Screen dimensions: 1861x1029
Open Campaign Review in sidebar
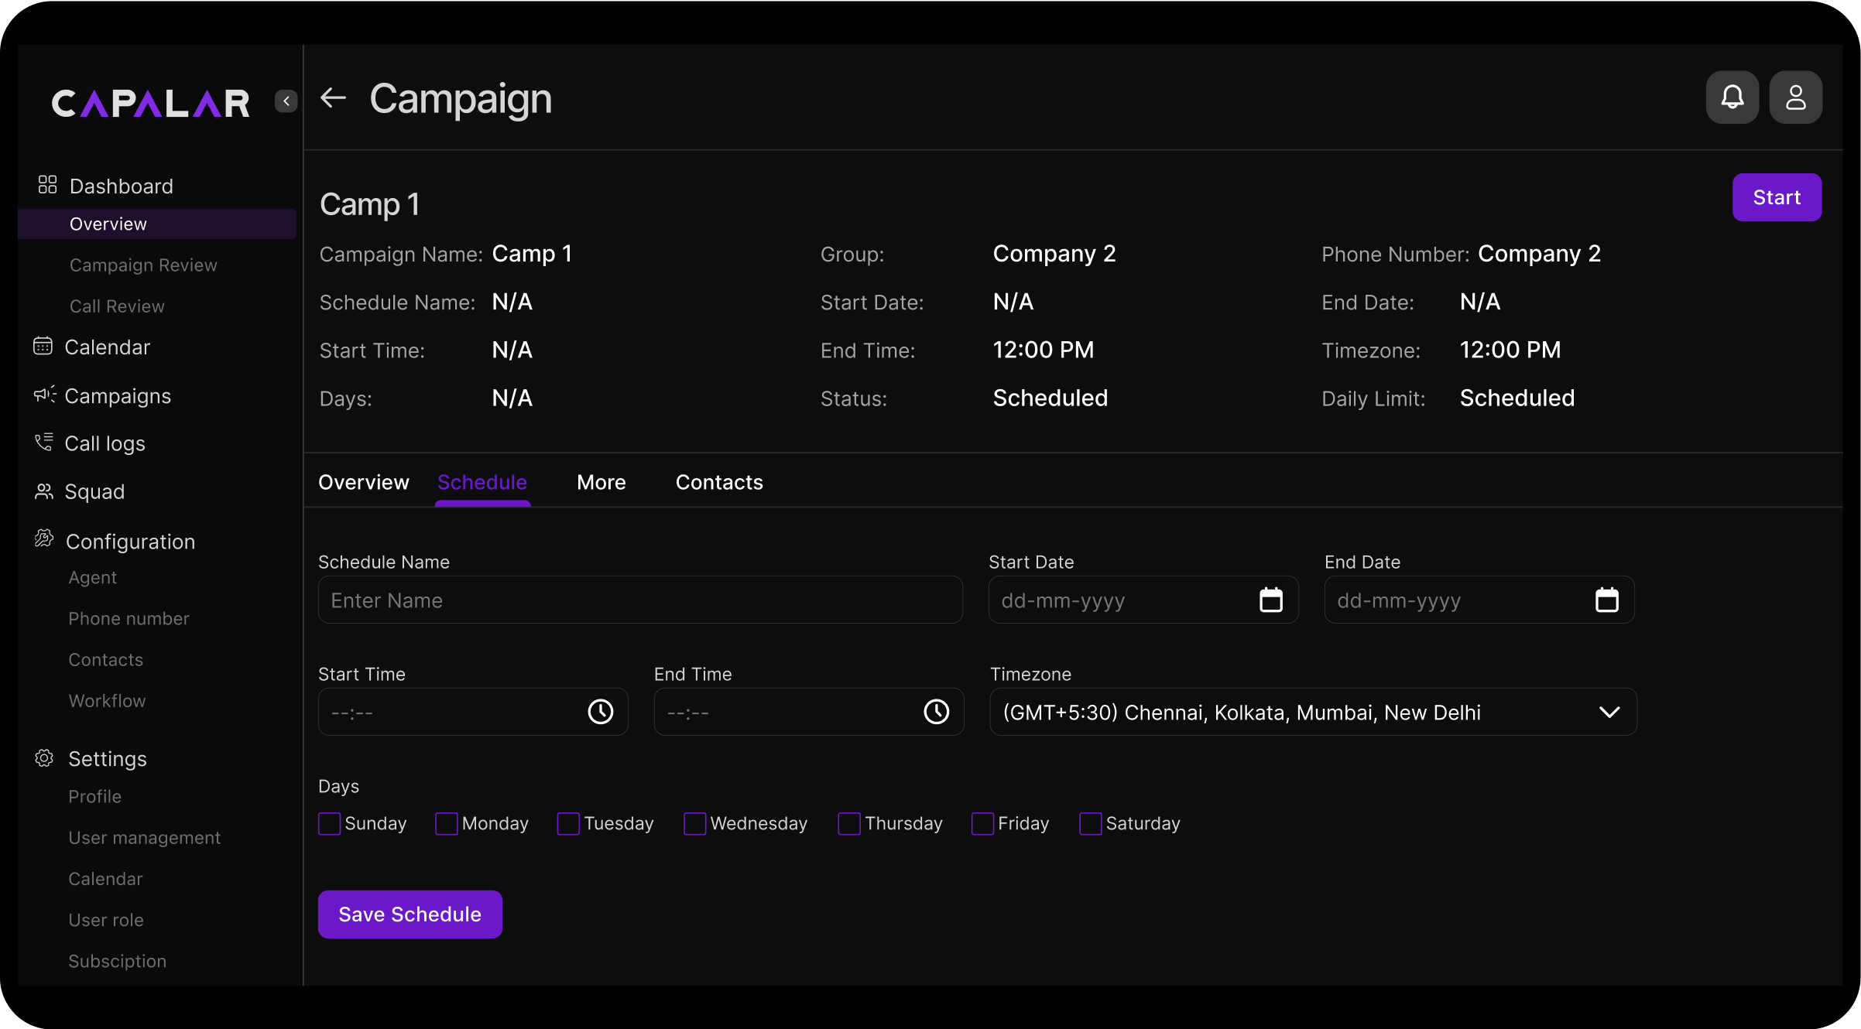coord(143,265)
